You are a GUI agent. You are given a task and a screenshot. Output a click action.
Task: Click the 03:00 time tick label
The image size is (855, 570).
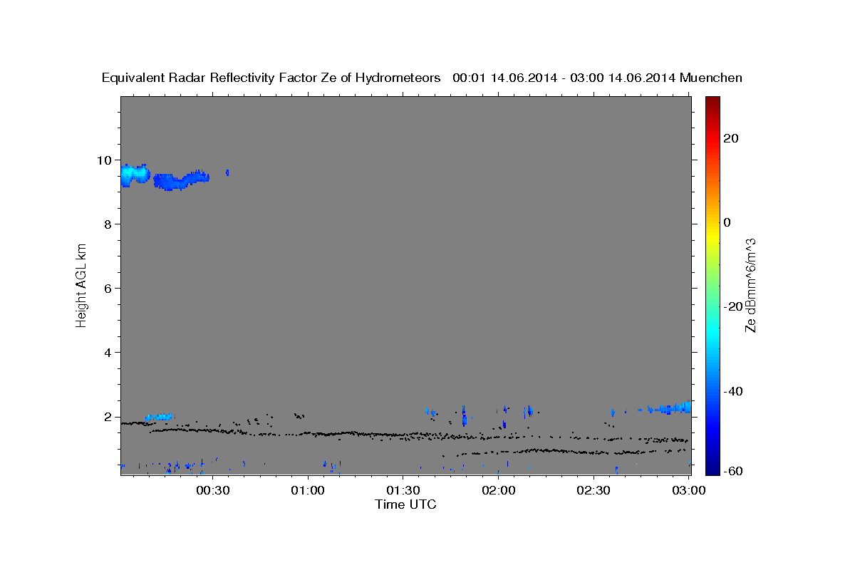[689, 490]
